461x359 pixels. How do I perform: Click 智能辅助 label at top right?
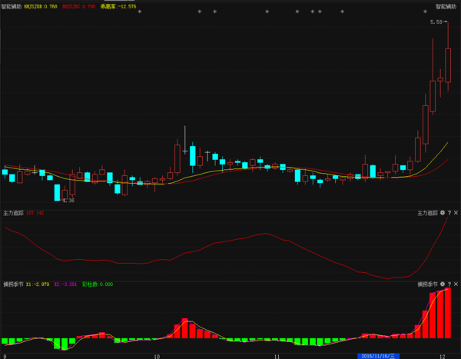click(446, 5)
